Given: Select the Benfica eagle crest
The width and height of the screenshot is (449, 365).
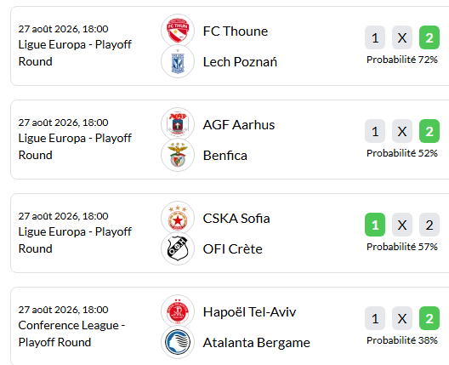Looking at the screenshot, I should click(x=178, y=155).
